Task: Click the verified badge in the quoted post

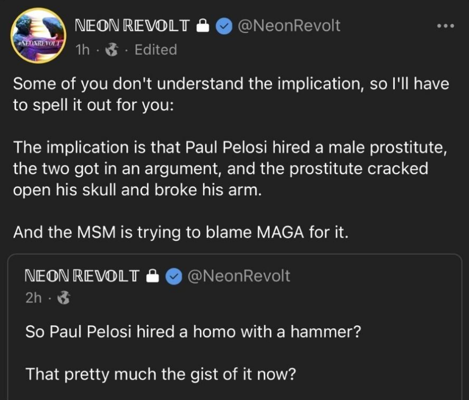Action: 174,276
